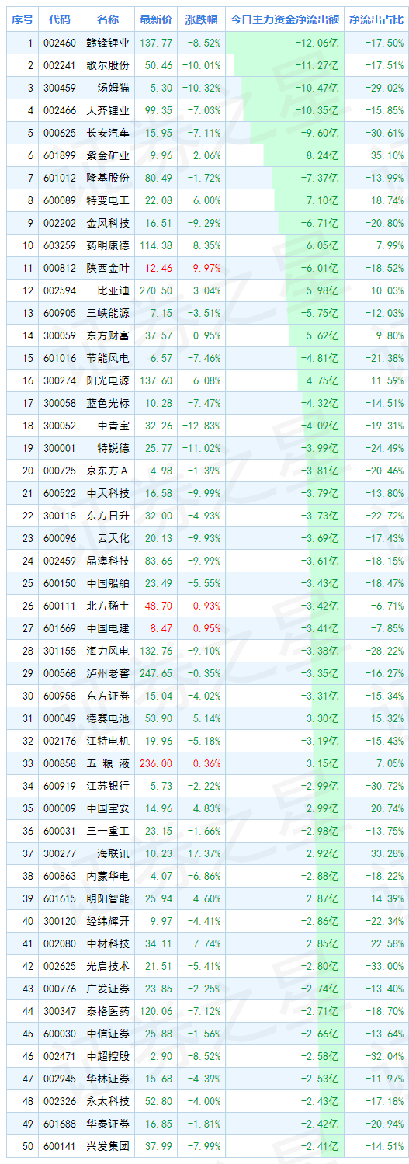409x1164 pixels.
Task: Open 华林证券 stock name
Action: [108, 1079]
